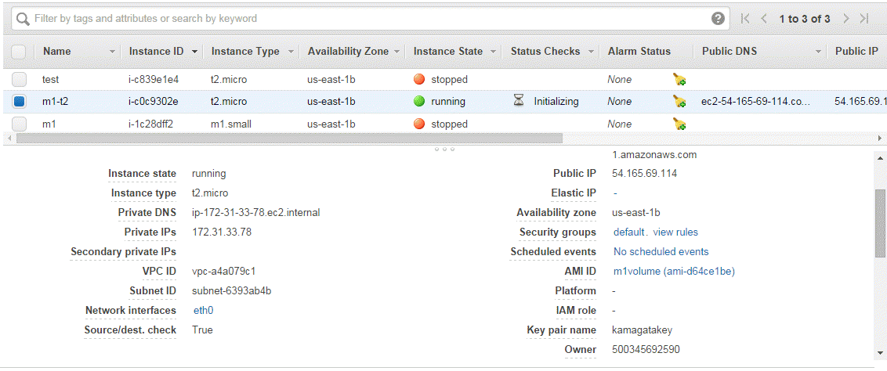This screenshot has height=371, width=887.
Task: Go to next page arrow
Action: point(846,19)
